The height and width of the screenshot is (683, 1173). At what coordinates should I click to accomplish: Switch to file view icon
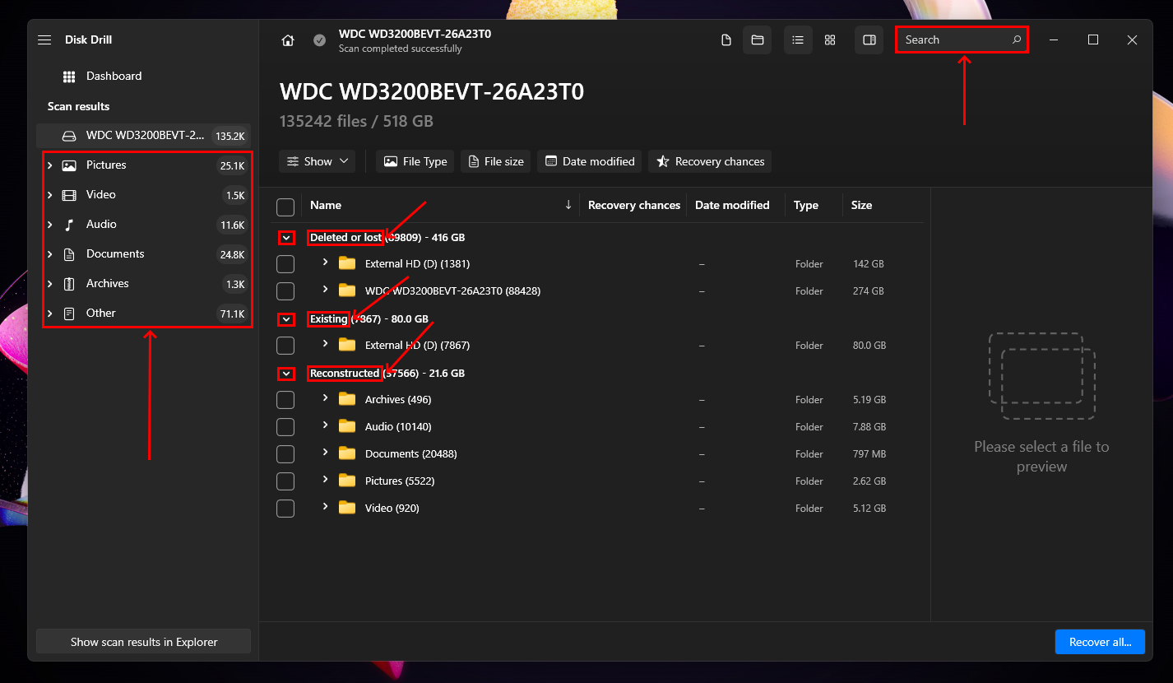click(726, 40)
